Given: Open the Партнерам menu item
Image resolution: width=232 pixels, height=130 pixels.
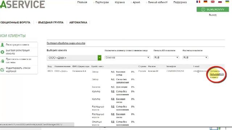Looking at the screenshot, I should tap(102, 3).
